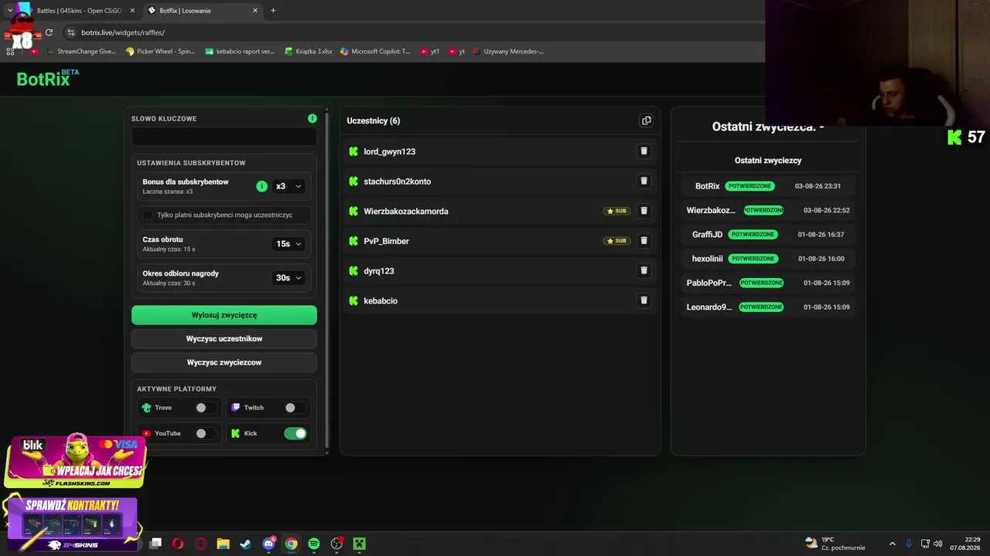Viewport: 990px width, 556px height.
Task: Click the Task View taskbar icon
Action: coord(155,544)
